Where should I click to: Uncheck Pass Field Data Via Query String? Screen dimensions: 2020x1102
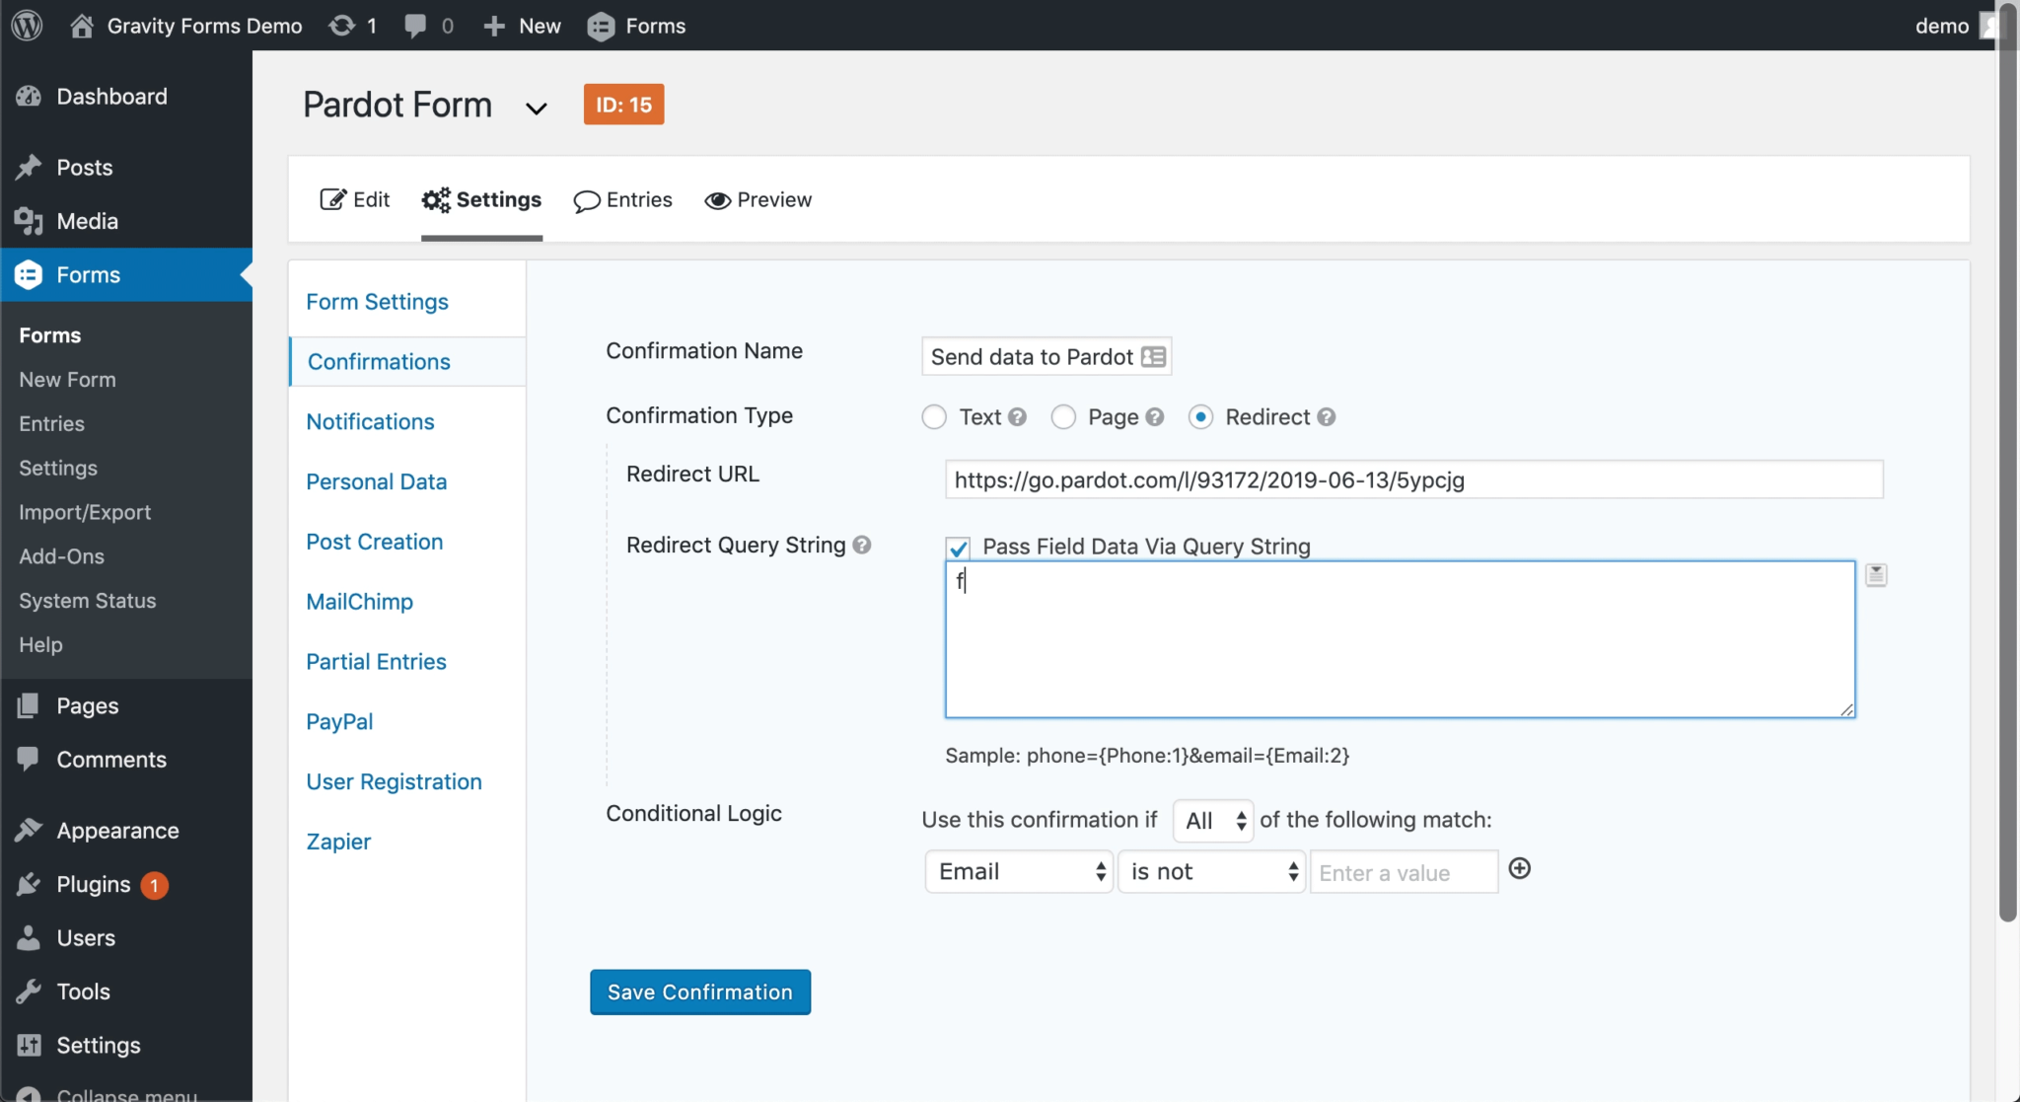[958, 548]
